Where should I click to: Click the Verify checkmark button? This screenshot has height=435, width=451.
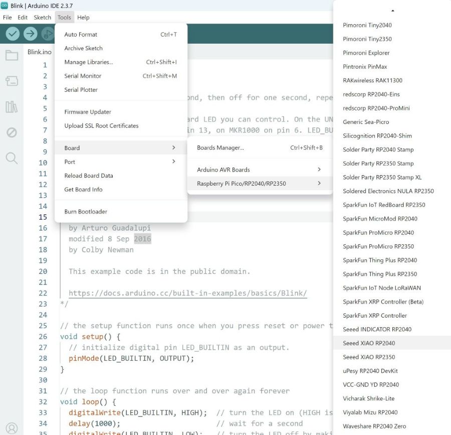(13, 34)
